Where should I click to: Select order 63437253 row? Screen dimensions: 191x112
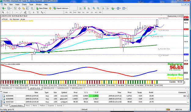pos(95,102)
